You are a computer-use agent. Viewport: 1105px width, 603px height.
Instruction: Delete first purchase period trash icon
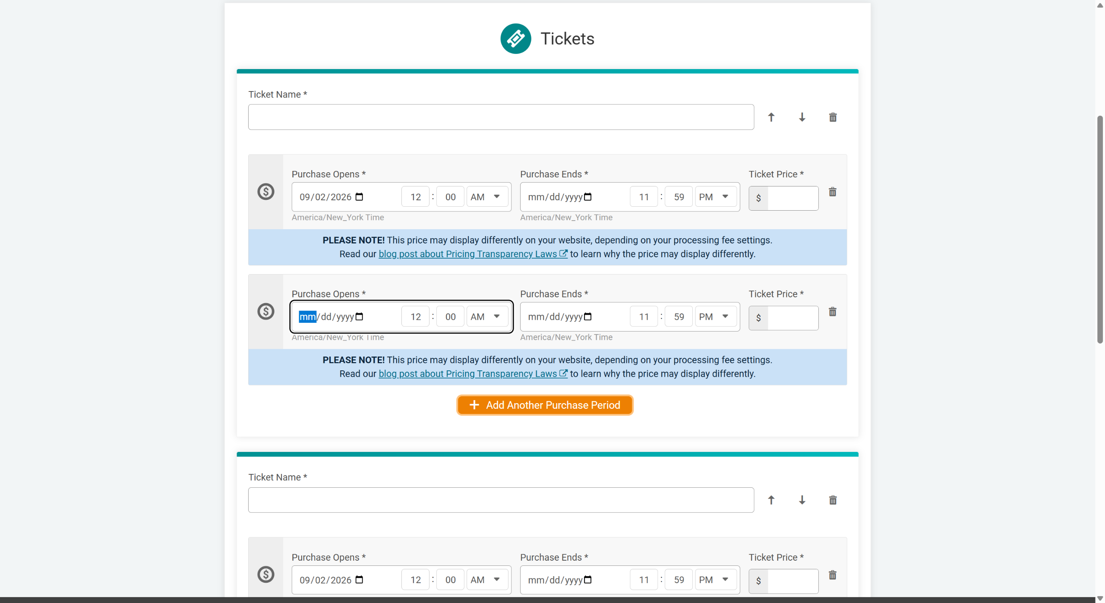[x=833, y=192]
